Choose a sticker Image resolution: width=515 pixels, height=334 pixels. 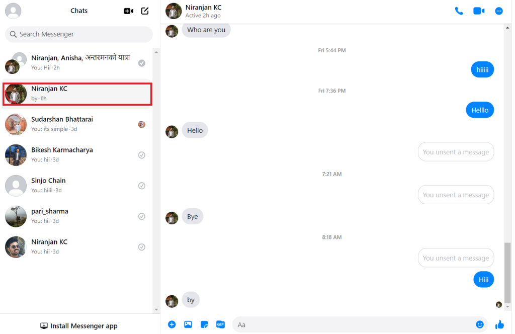(x=204, y=324)
